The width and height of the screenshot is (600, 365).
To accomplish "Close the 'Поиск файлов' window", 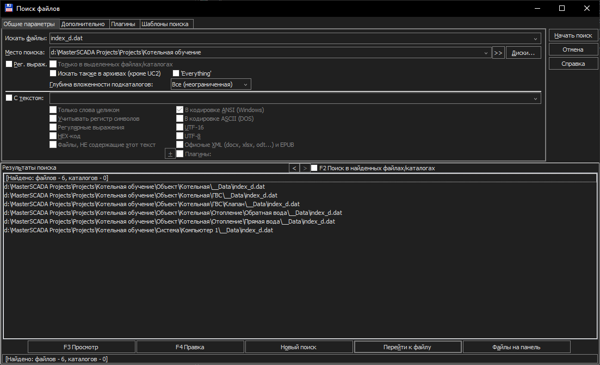I will pos(586,8).
